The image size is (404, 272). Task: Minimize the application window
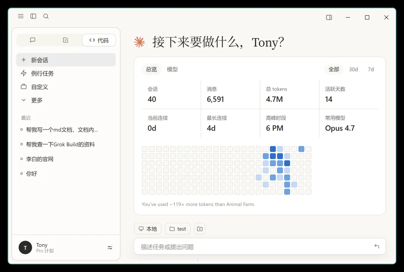348,17
